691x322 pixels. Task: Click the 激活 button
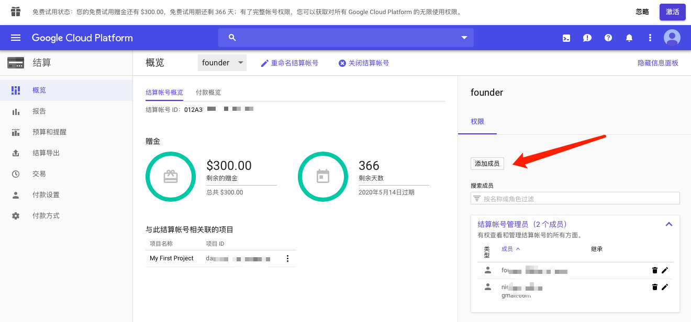[673, 11]
